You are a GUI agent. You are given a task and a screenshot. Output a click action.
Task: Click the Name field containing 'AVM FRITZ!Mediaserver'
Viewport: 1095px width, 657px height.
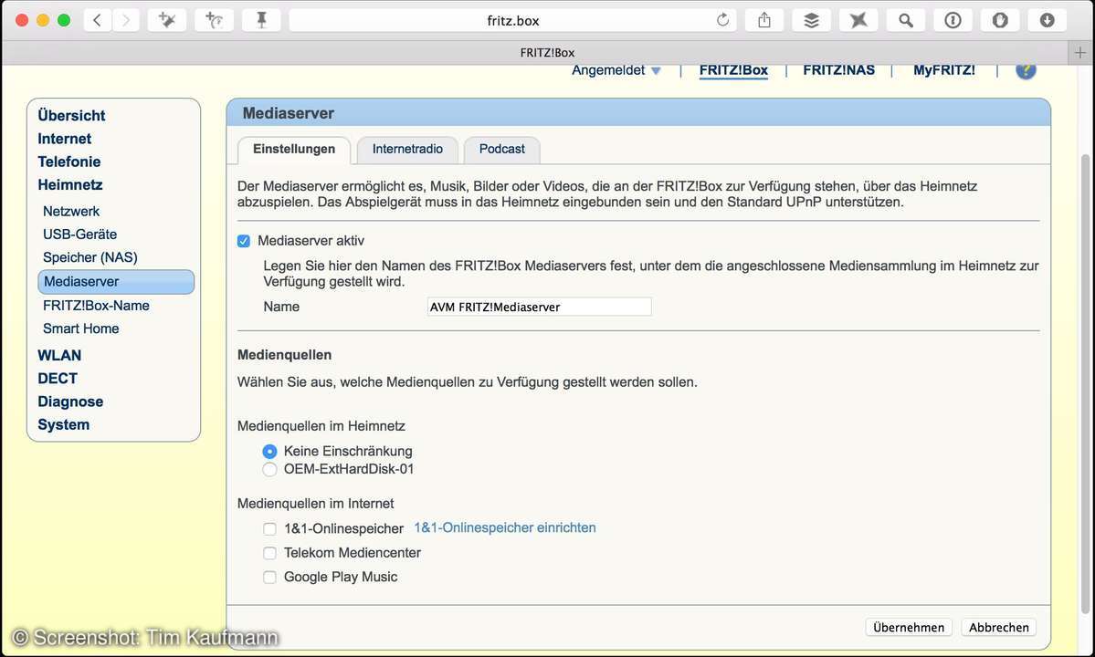(x=539, y=307)
